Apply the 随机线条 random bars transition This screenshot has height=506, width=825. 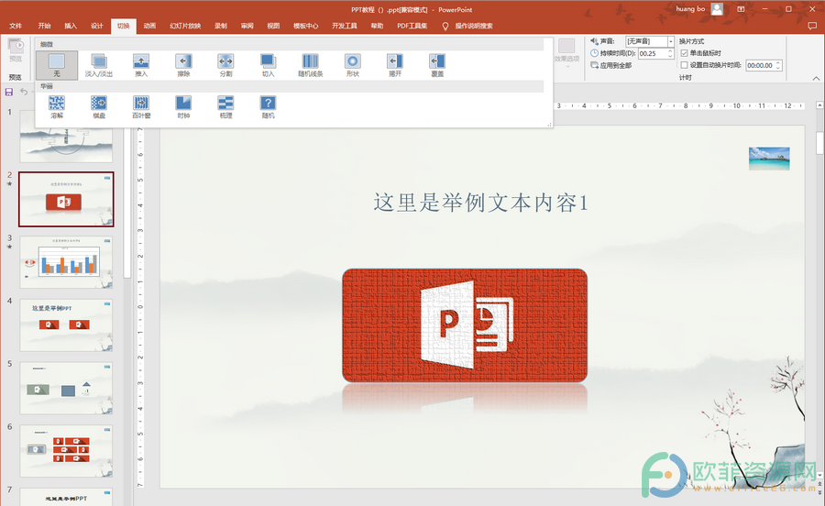point(311,65)
